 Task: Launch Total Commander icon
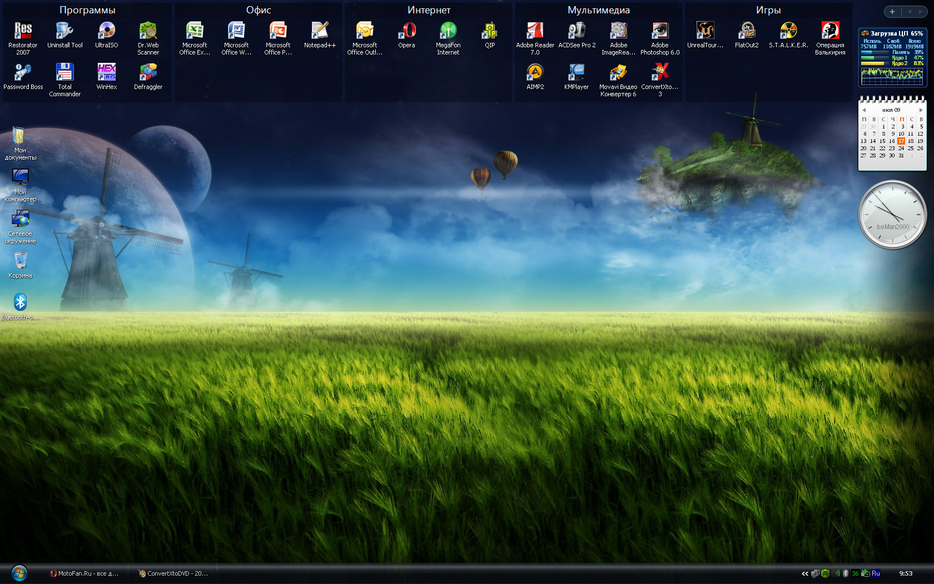point(64,80)
